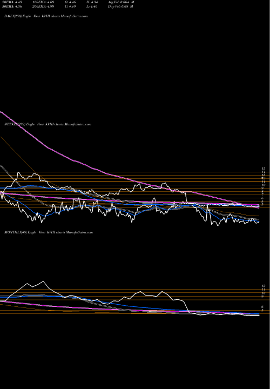Click the 9 label on monthly price axis
This screenshot has height=389, width=270.
[262, 297]
